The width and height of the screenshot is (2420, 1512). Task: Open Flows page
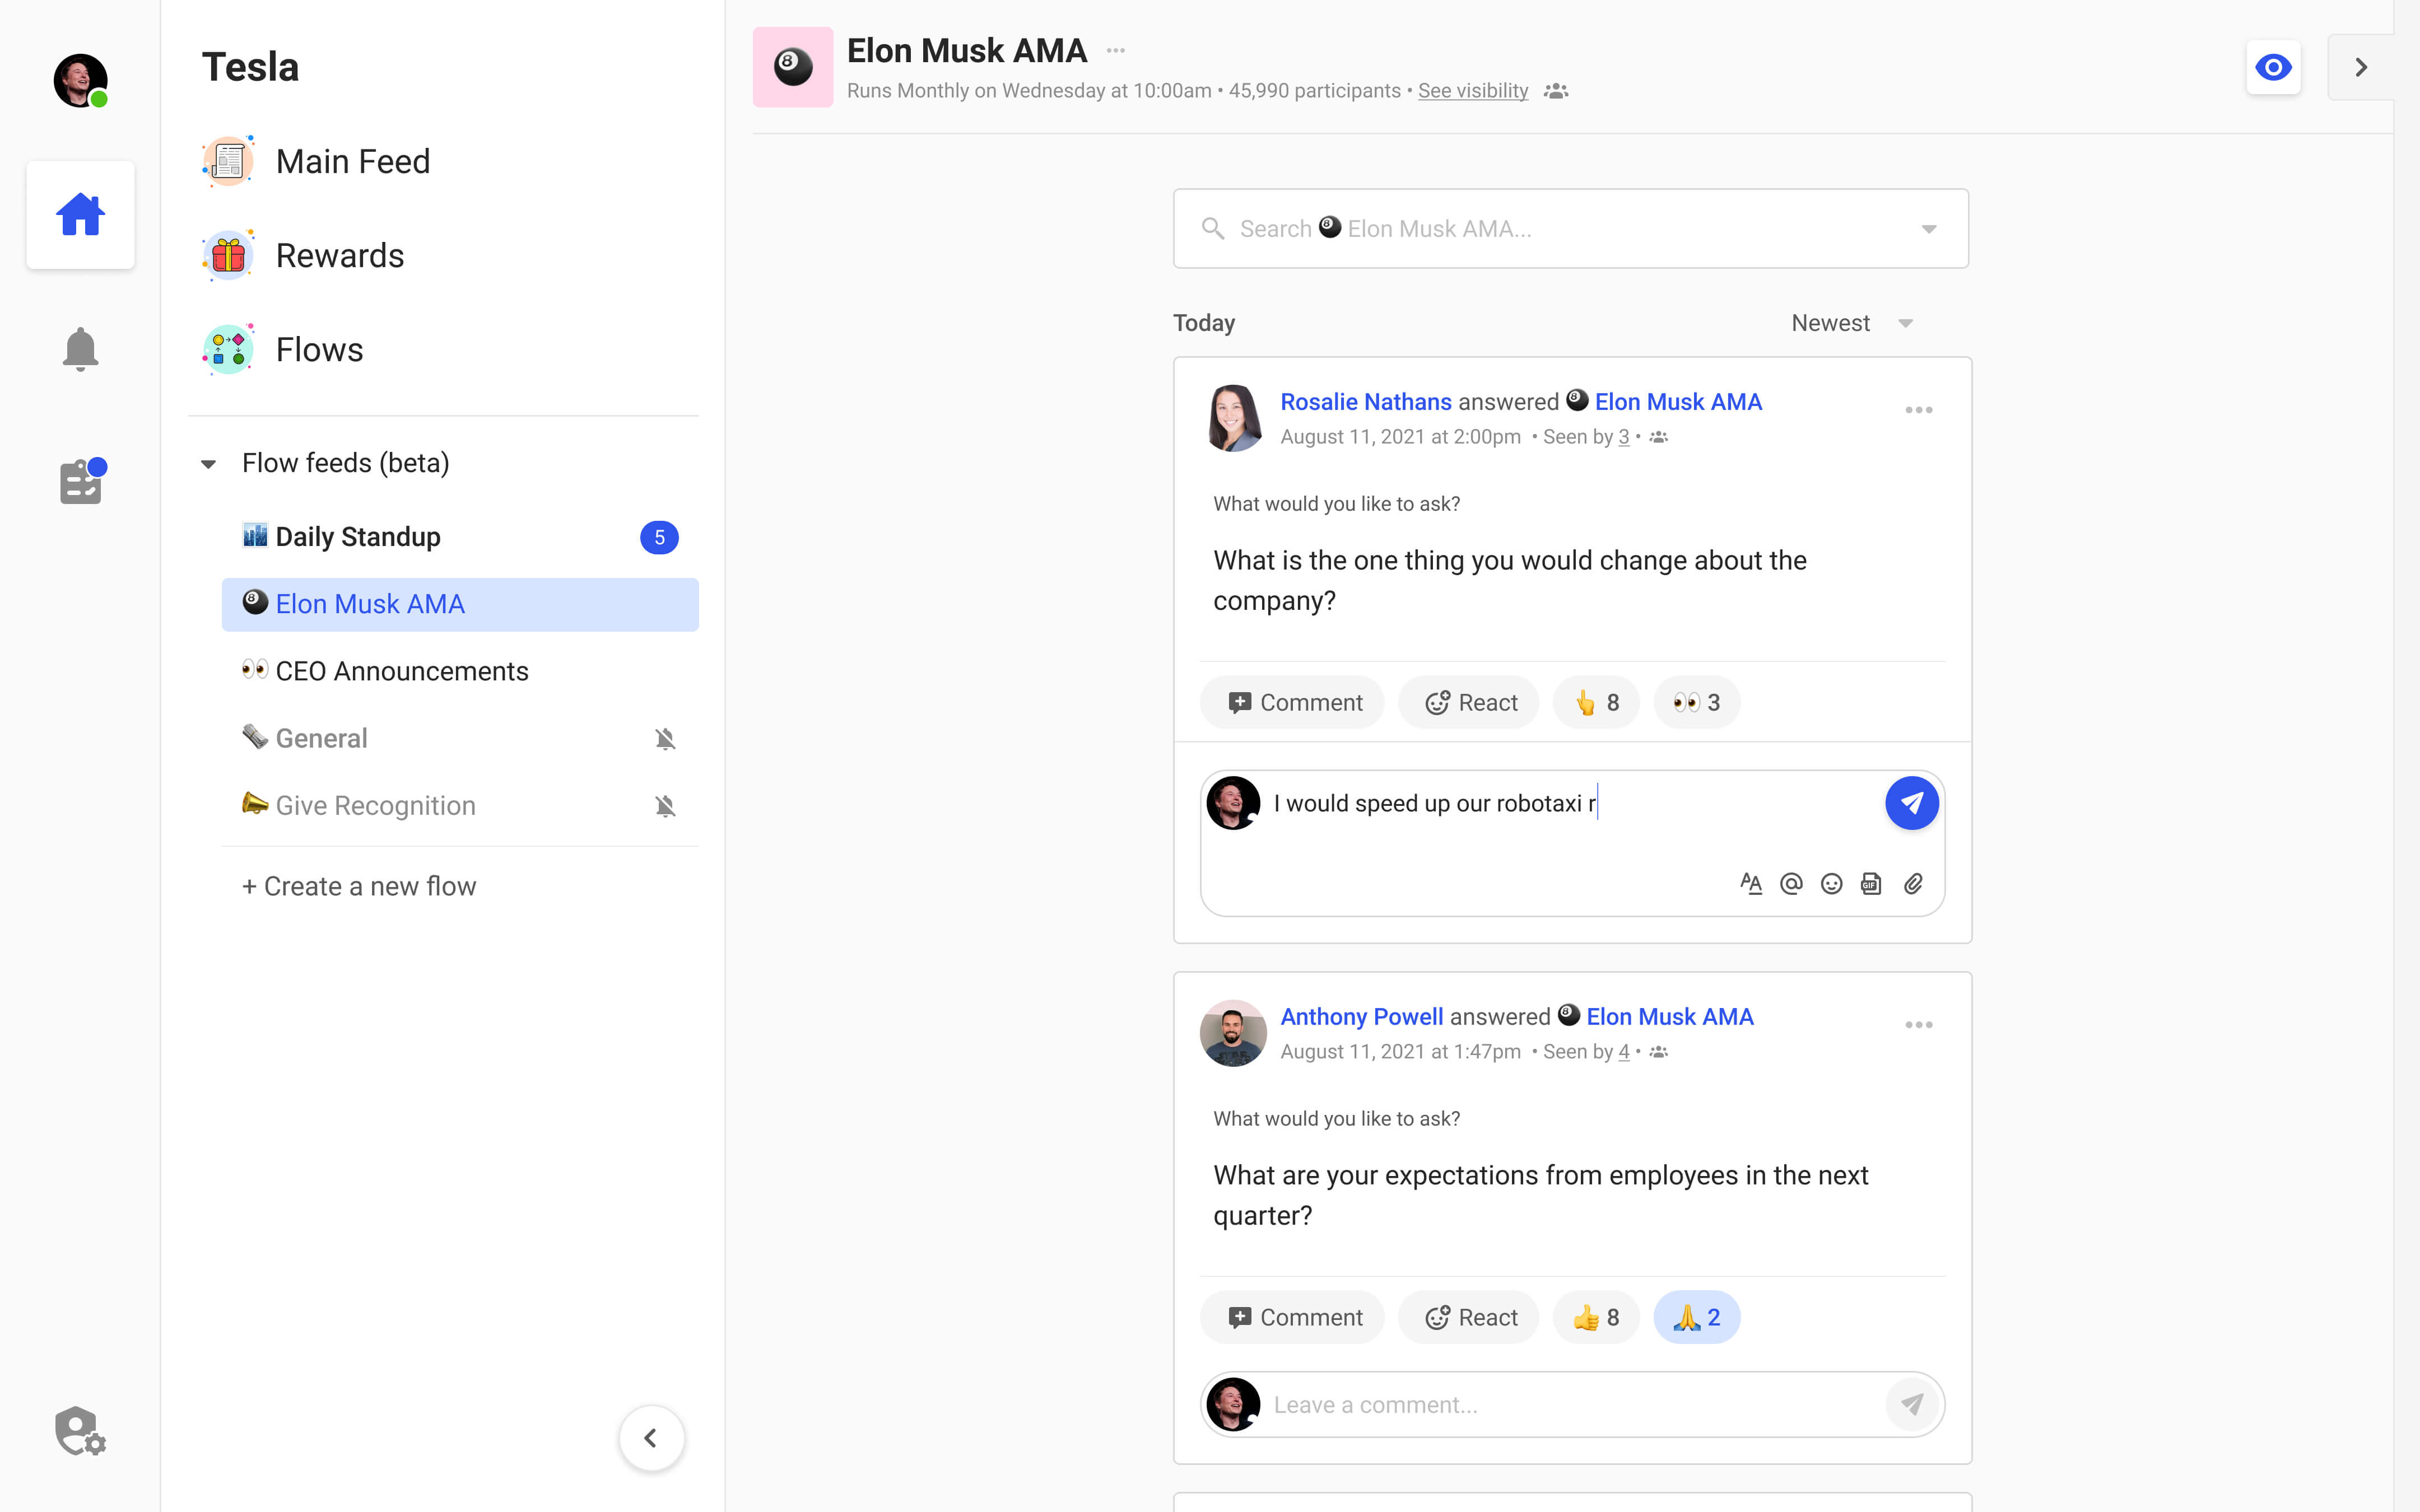pyautogui.click(x=283, y=349)
